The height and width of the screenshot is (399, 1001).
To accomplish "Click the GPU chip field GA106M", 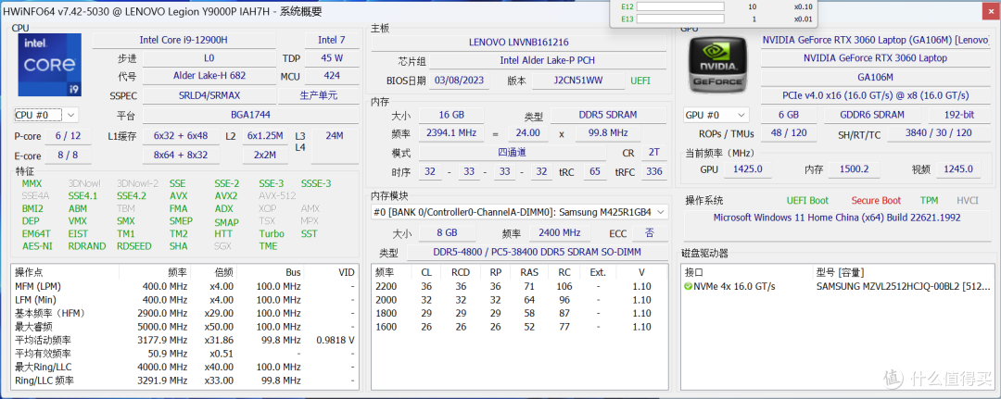I will [x=875, y=77].
